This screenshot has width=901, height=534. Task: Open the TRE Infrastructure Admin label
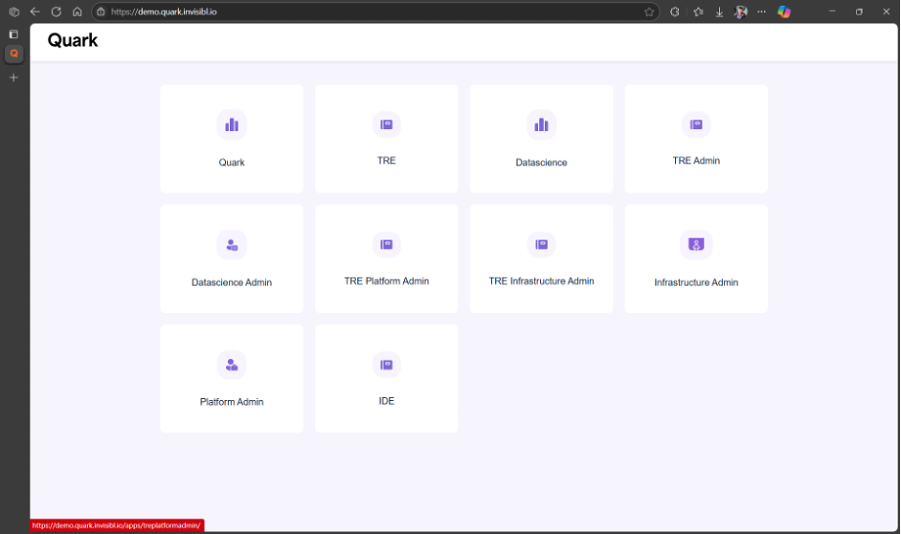click(541, 280)
